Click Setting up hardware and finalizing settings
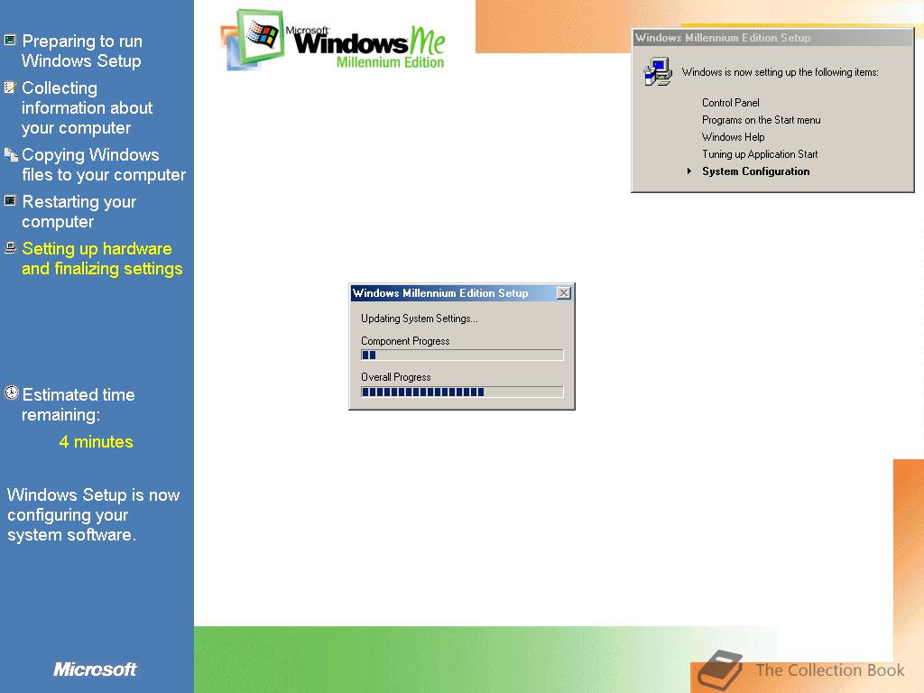 [102, 259]
